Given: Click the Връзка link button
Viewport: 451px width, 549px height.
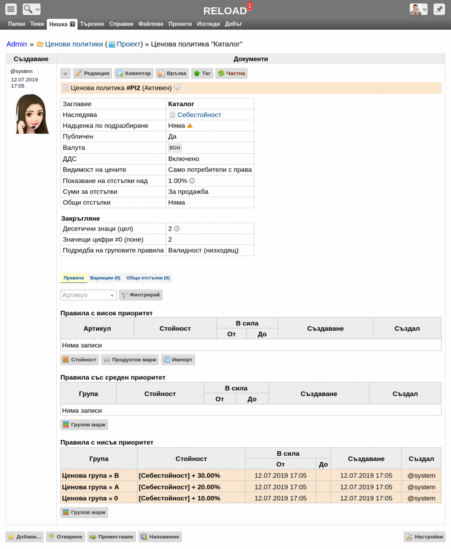Looking at the screenshot, I should coord(172,73).
